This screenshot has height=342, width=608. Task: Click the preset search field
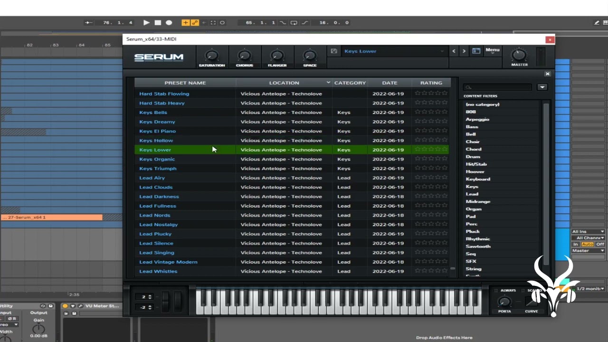click(498, 87)
